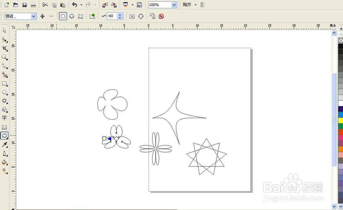
Task: Undo the last action
Action: click(x=74, y=4)
